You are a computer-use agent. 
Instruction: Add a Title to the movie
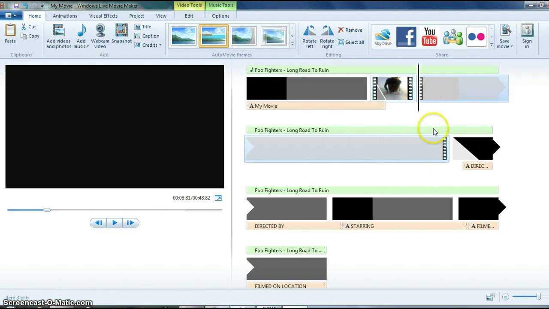click(x=143, y=27)
